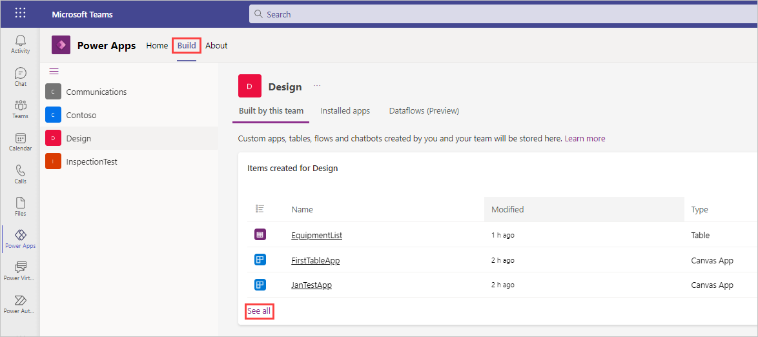This screenshot has height=337, width=758.
Task: Click the 'Items created for Design' heading
Action: click(x=292, y=168)
